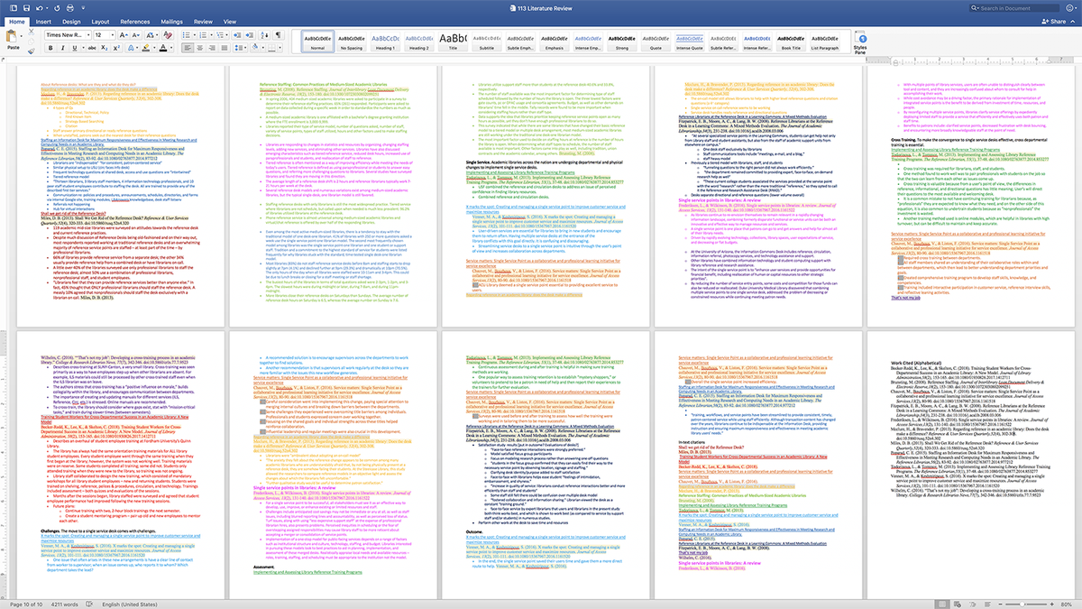Click the Redo icon in title bar
Viewport: 1082px width, 609px height.
57,8
